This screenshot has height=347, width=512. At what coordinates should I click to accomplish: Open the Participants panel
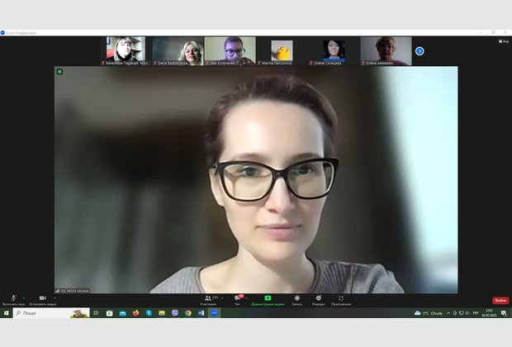pos(209,300)
